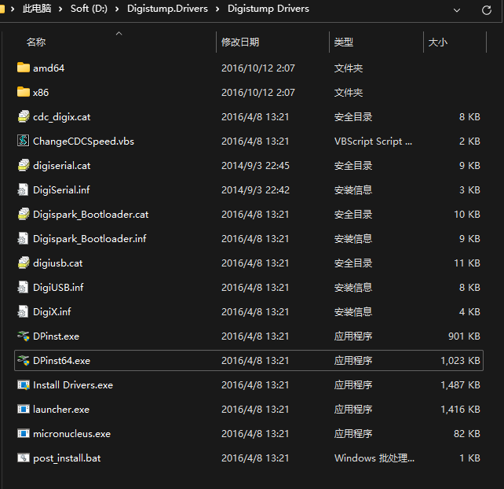Sort files by the 修改日期 column
The height and width of the screenshot is (489, 504).
pos(240,42)
